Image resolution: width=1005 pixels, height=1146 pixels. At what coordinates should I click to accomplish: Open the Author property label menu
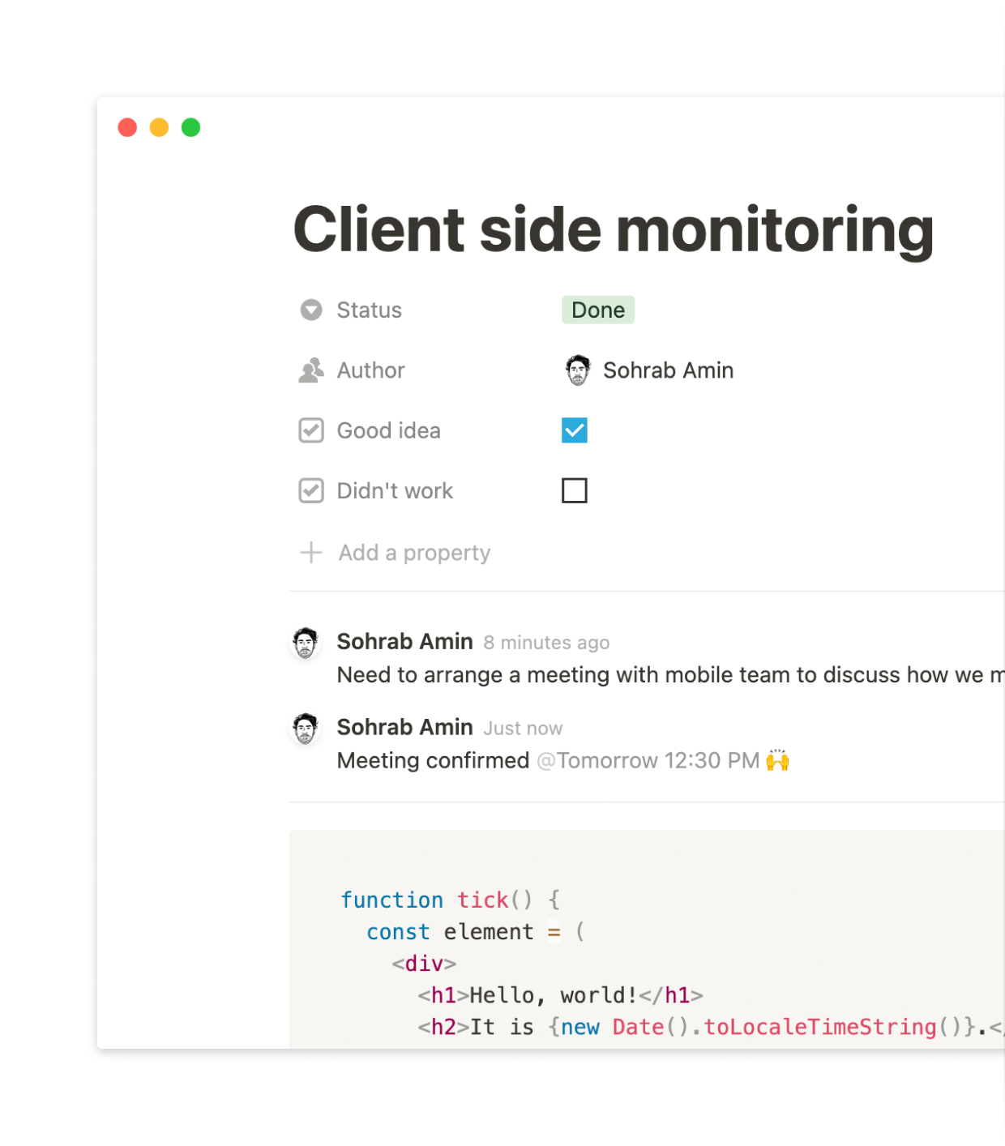(370, 370)
